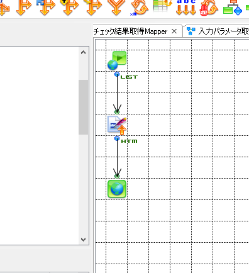
Task: Close the チェック結果取得Mapper tab
Action: tap(174, 31)
